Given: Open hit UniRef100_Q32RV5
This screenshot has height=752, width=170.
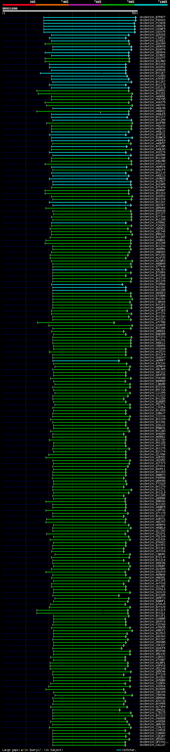Looking at the screenshot, I should click(152, 325).
